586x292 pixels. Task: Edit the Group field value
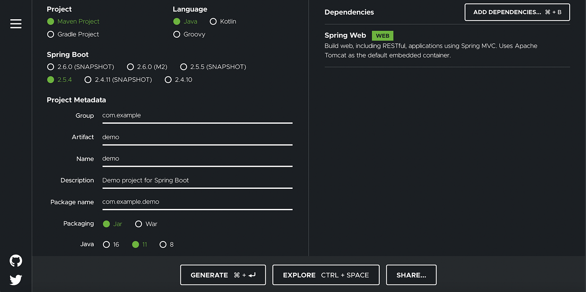point(197,116)
